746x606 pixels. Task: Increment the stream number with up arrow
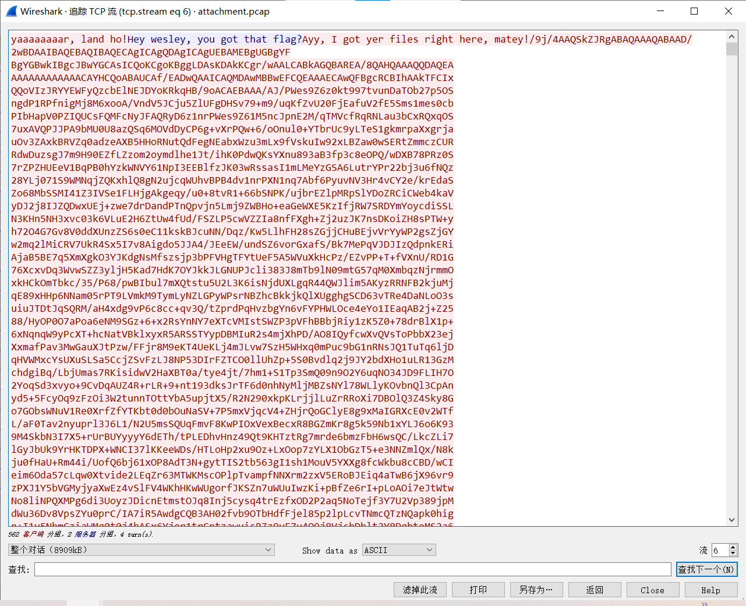(x=733, y=547)
